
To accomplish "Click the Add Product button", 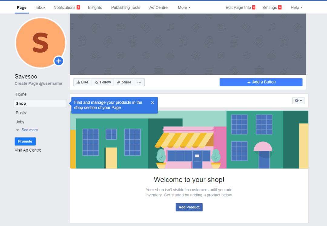I will coord(189,207).
